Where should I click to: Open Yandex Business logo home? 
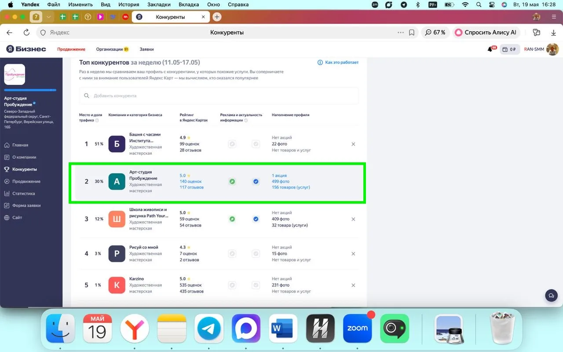click(x=26, y=49)
